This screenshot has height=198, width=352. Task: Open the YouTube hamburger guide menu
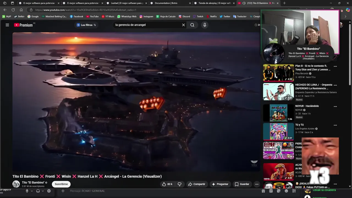7,25
